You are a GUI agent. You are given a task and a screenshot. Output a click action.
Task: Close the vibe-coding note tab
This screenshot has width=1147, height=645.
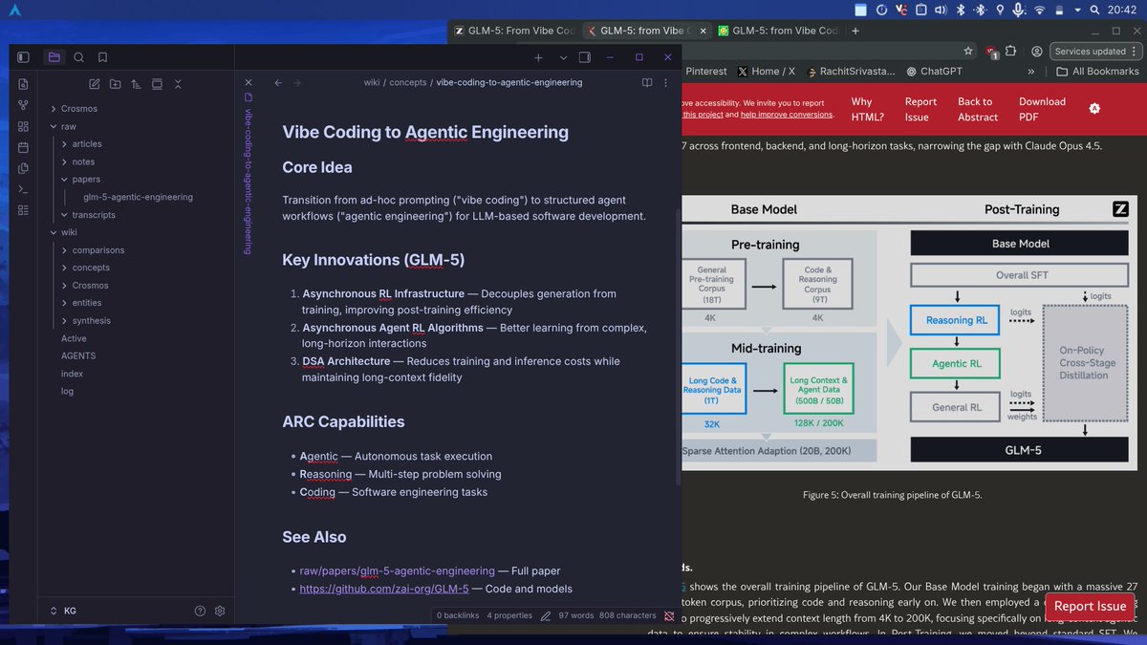(249, 83)
